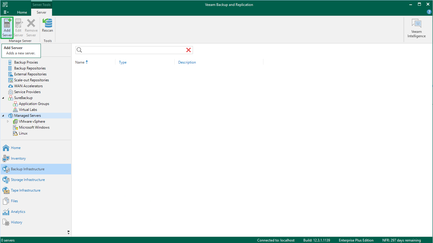Click the VMware vSphere icon
433x243 pixels.
[x=15, y=122]
